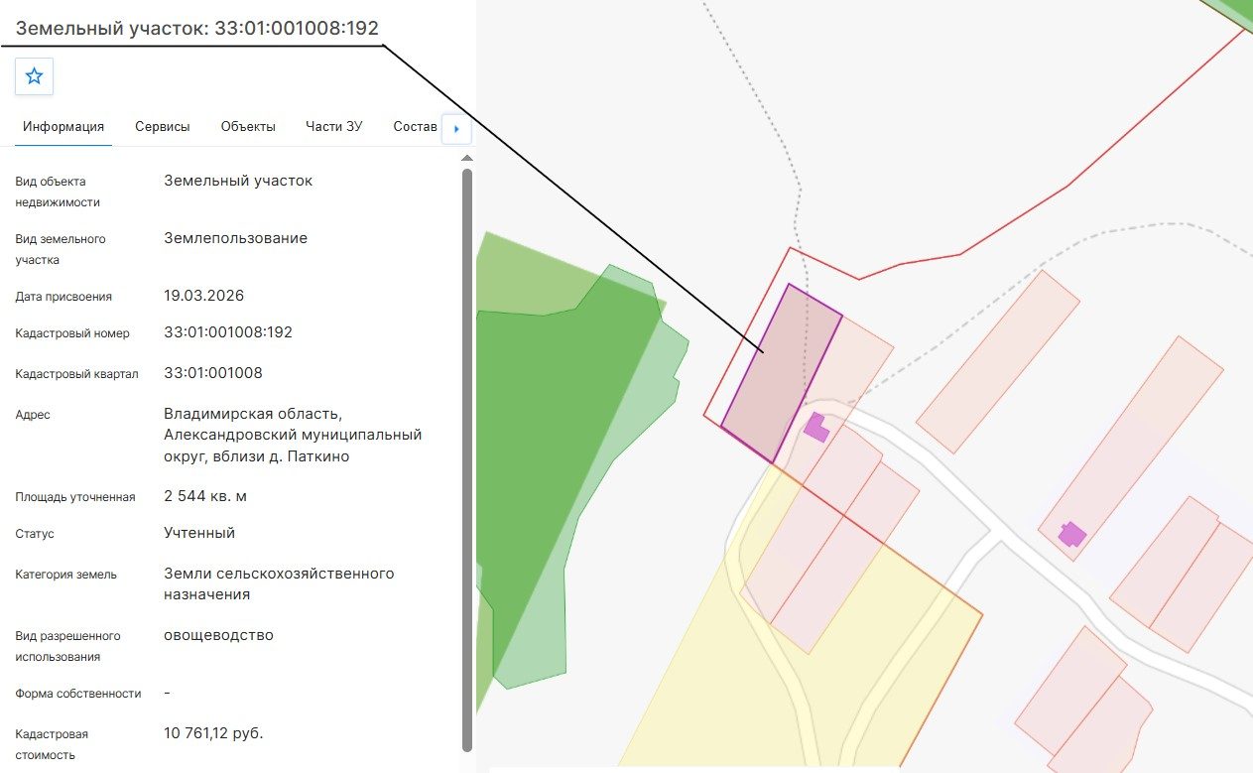Pick the pink building beside the highlighted parcel
Viewport: 1253px width, 773px height.
(816, 428)
